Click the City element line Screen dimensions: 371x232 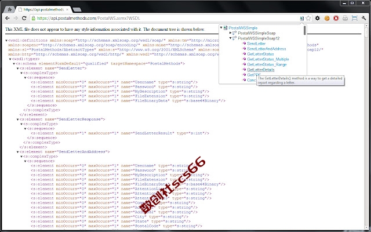click(110, 216)
